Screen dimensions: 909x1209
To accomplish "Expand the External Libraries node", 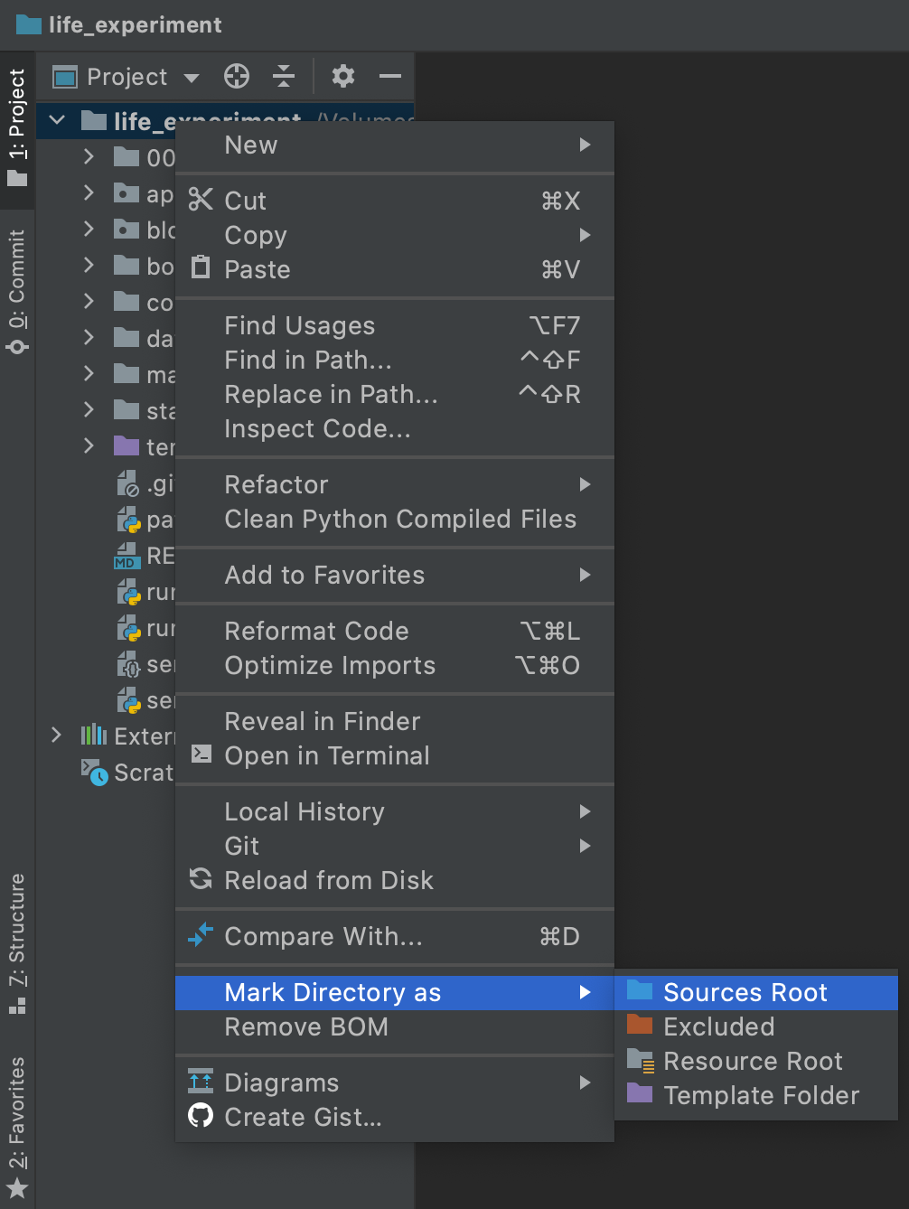I will 57,736.
